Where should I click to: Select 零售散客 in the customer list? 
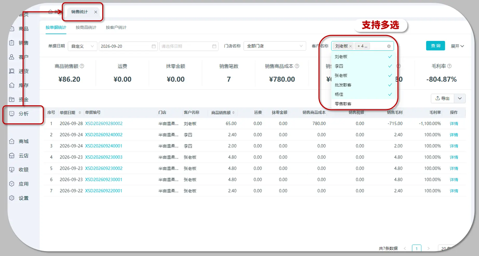[363, 104]
